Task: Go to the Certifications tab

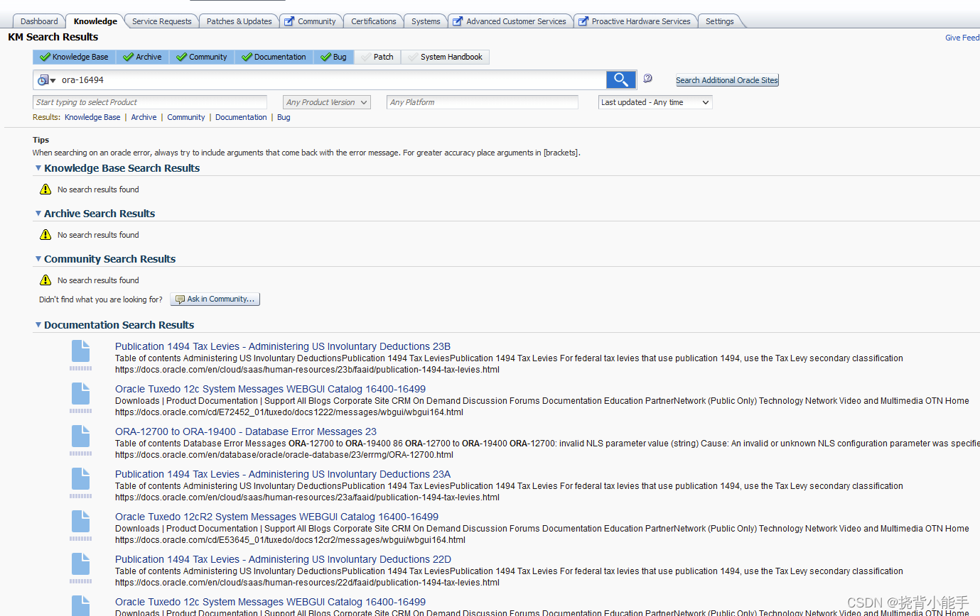Action: (373, 21)
